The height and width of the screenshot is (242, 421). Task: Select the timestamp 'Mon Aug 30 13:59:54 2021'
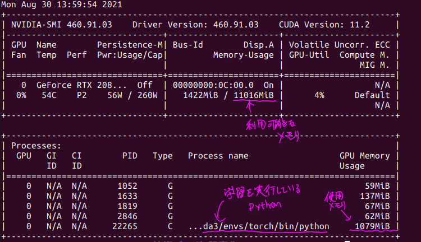coord(62,4)
